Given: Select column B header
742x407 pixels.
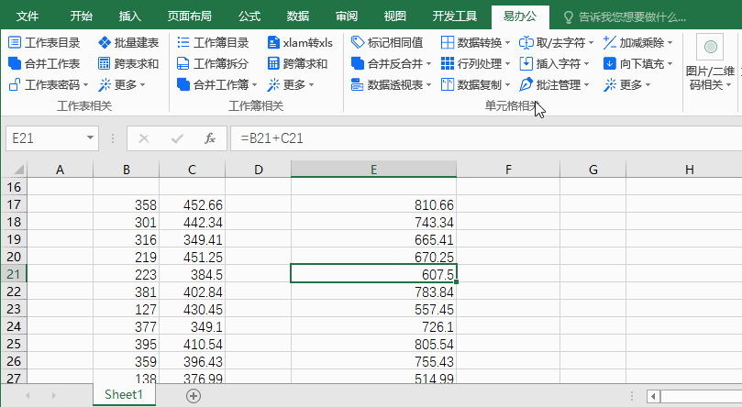Looking at the screenshot, I should pyautogui.click(x=127, y=170).
